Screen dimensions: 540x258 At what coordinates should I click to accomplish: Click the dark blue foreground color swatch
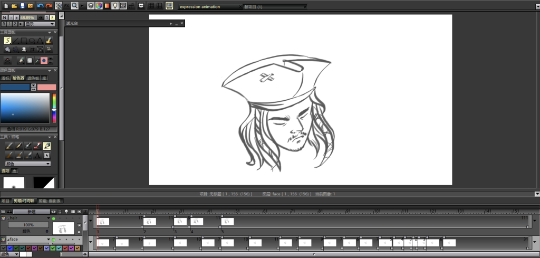click(15, 88)
